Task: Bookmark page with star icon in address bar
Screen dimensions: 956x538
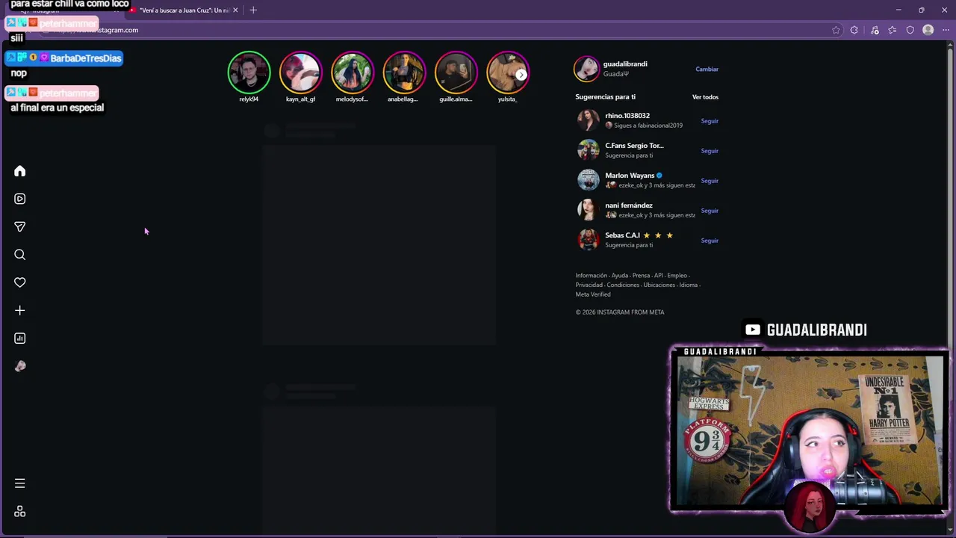Action: (x=836, y=30)
